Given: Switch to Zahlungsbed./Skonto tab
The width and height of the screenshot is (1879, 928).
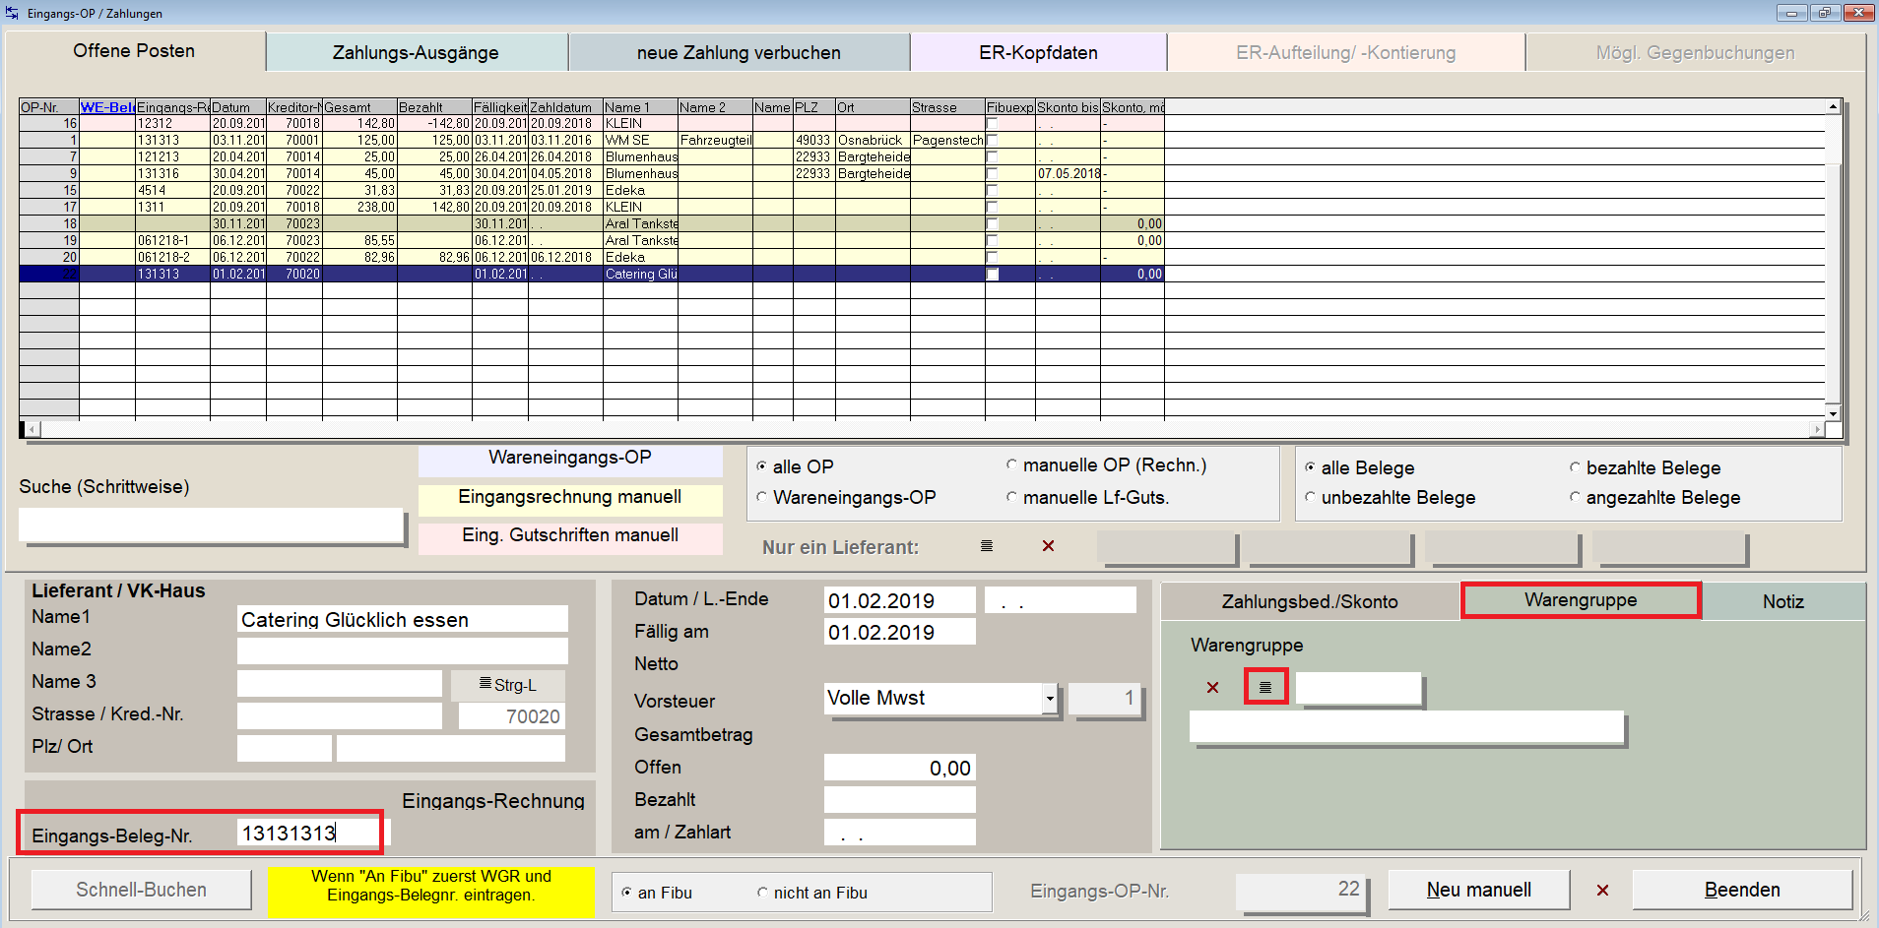Looking at the screenshot, I should coord(1310,601).
